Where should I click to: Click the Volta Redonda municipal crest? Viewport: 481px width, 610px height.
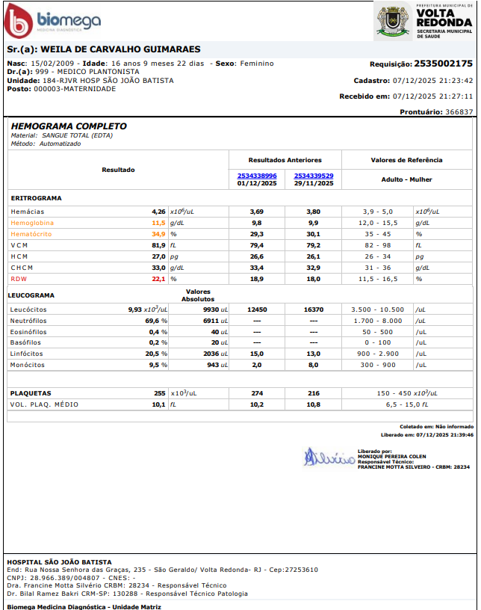click(392, 22)
